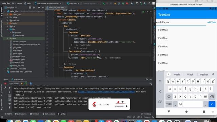Viewport: 217px width, 122px height.
Task: Click line code print(_controller.text)
Action: [x=85, y=55]
